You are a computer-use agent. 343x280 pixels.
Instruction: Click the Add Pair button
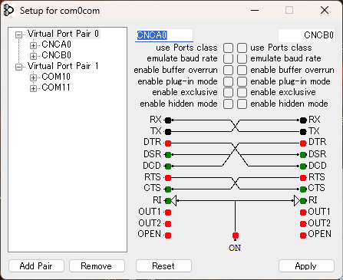(x=36, y=266)
